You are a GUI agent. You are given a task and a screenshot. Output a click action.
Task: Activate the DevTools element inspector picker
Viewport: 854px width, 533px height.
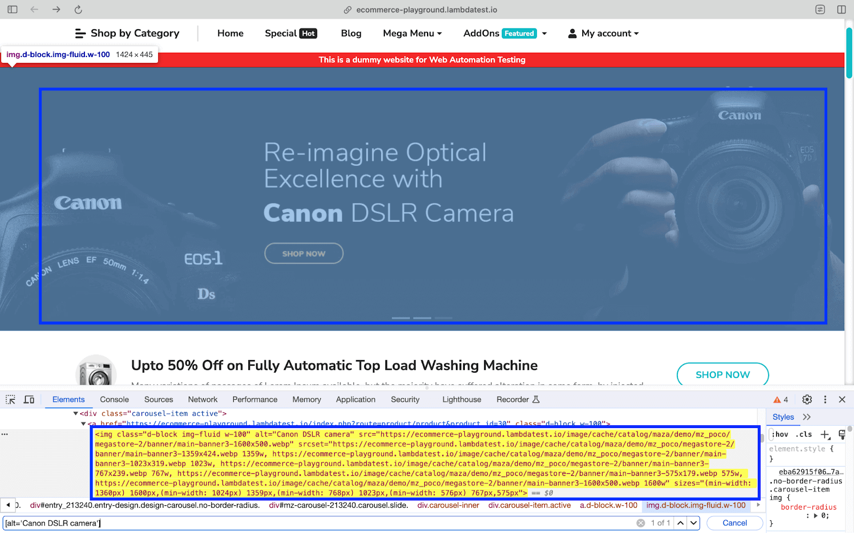11,399
